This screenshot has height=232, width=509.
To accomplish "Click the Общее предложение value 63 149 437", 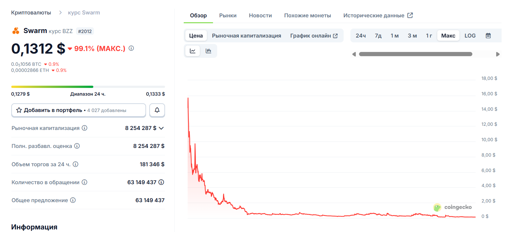I will tap(150, 200).
